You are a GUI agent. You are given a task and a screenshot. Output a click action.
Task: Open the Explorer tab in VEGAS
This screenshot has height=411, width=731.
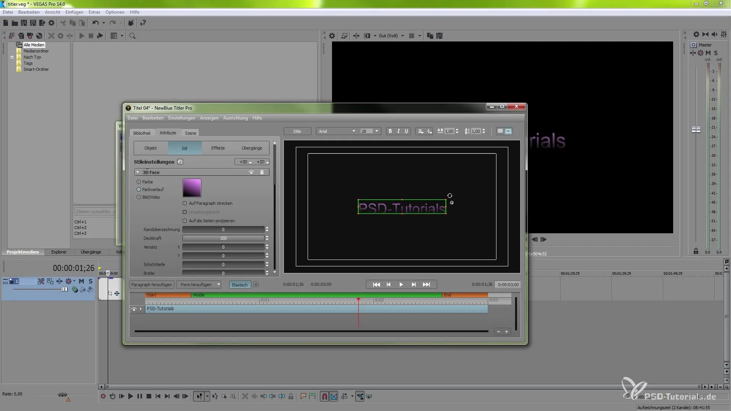tap(59, 252)
